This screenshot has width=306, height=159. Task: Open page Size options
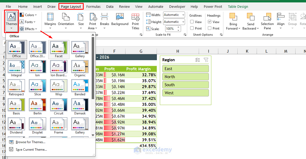point(81,21)
